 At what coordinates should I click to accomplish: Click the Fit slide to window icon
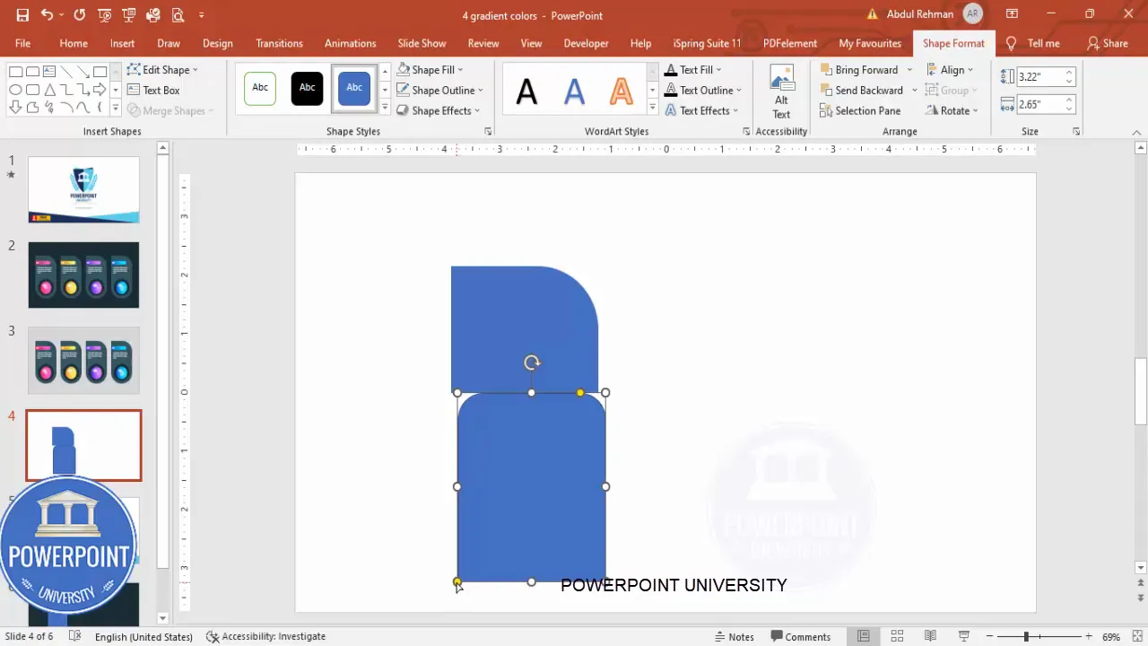(1137, 636)
